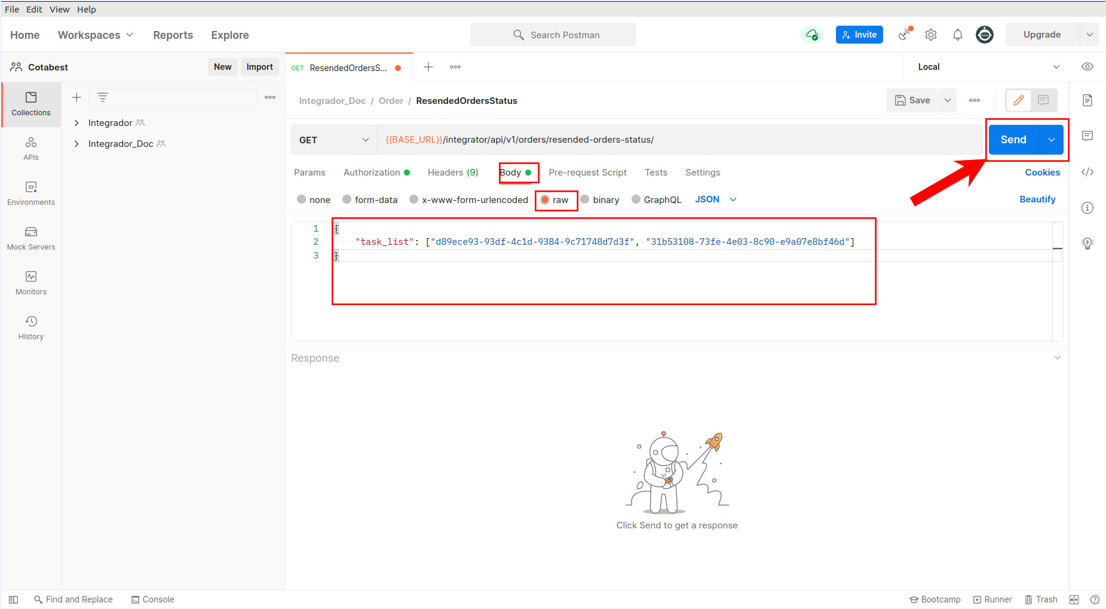This screenshot has width=1106, height=609.
Task: Open the capture requests satellite icon
Action: point(905,35)
